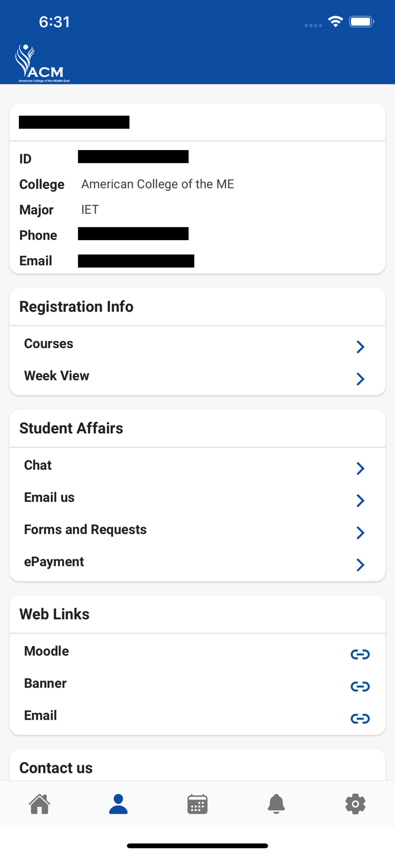The height and width of the screenshot is (856, 395).
Task: Tap the Contact us section header
Action: [56, 768]
